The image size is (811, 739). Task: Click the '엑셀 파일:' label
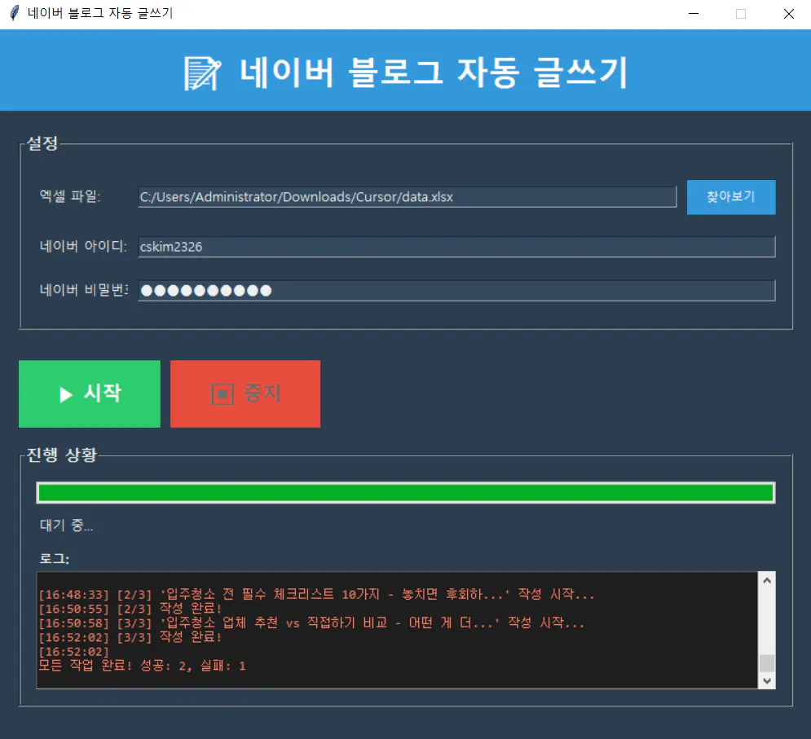point(70,196)
